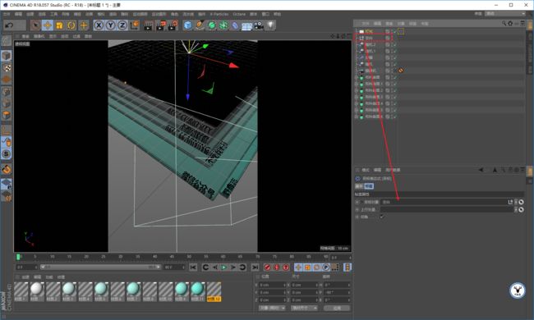
Task: Select the Move tool in the toolbar
Action: pyautogui.click(x=48, y=25)
